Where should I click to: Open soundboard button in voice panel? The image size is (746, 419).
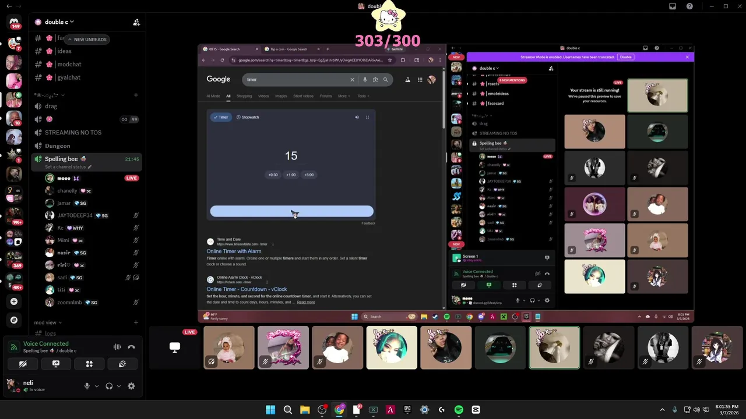[122, 364]
